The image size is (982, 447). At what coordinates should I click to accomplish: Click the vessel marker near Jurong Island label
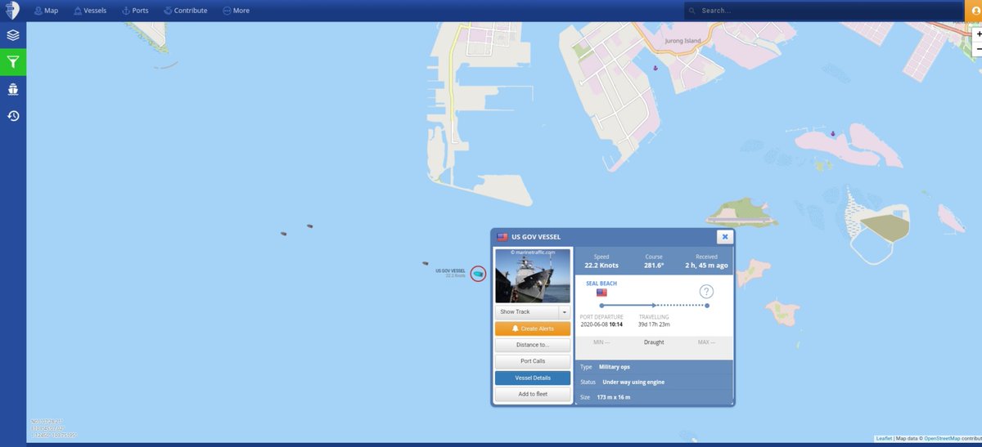point(655,68)
